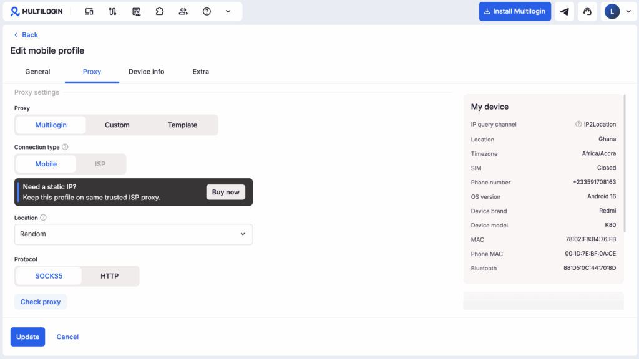Choose ISP connection type
639x359 pixels.
(x=100, y=164)
